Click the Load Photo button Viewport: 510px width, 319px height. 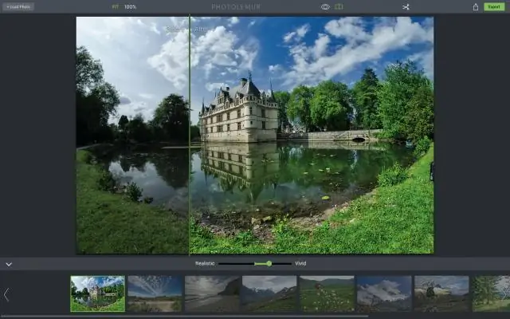[x=18, y=6]
